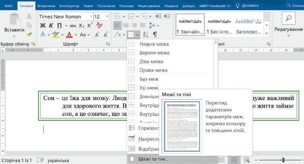Select Ліва межа menu item
Image resolution: width=304 pixels, height=164 pixels.
tap(171, 62)
